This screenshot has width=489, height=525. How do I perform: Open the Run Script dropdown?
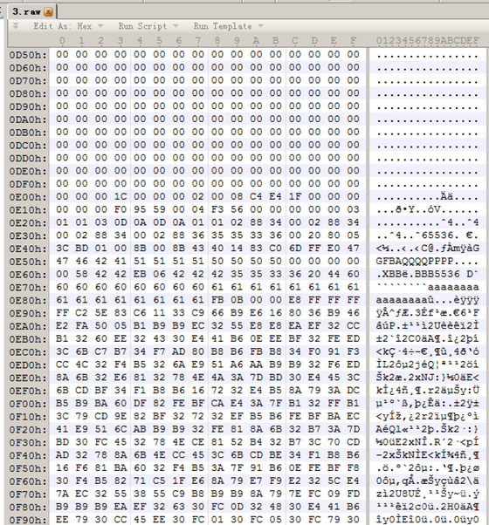(148, 26)
